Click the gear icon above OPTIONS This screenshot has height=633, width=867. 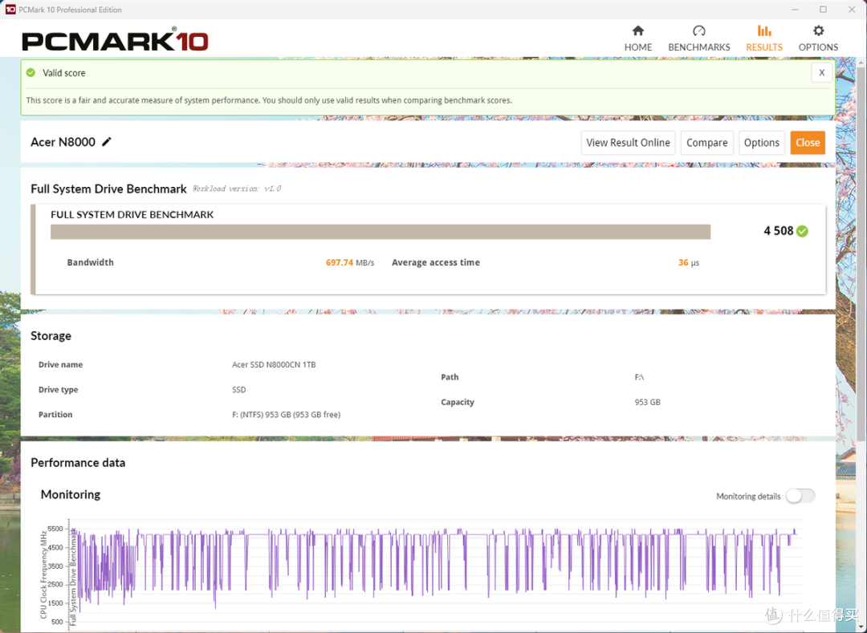[x=818, y=30]
